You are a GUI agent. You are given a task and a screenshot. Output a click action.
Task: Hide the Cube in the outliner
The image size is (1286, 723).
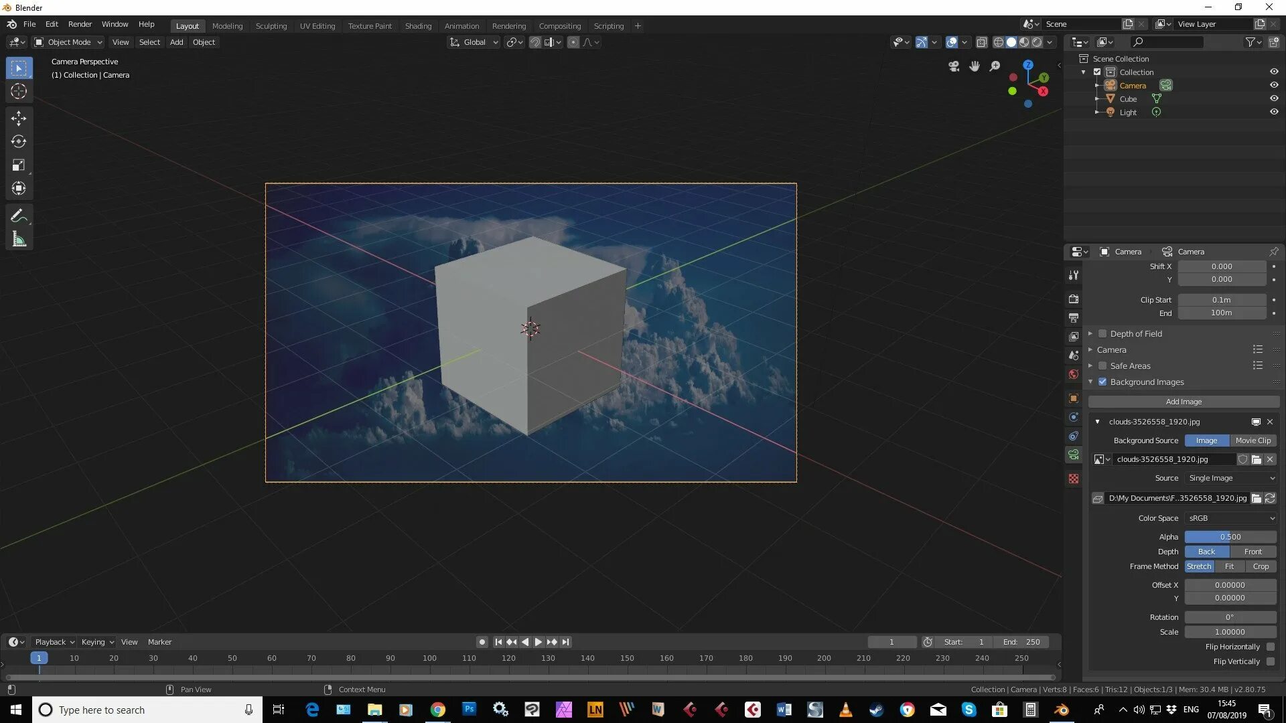pyautogui.click(x=1273, y=98)
